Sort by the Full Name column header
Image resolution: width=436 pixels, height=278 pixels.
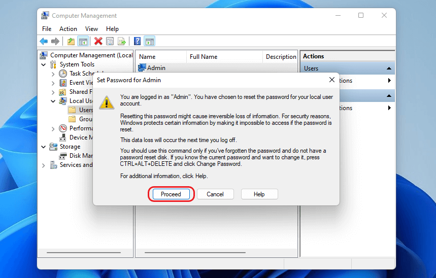click(225, 57)
